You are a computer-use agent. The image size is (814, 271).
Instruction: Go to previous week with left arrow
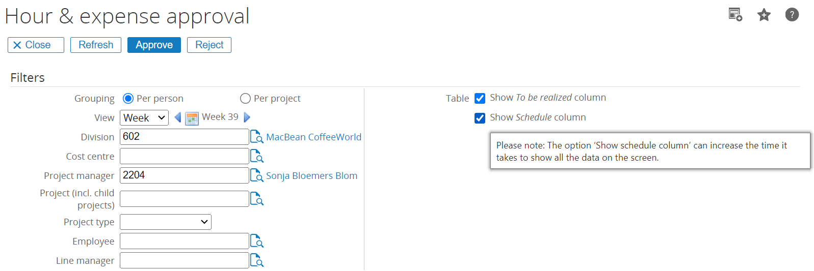click(177, 117)
